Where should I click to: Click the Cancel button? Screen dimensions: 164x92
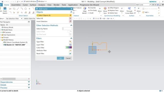click(68, 58)
